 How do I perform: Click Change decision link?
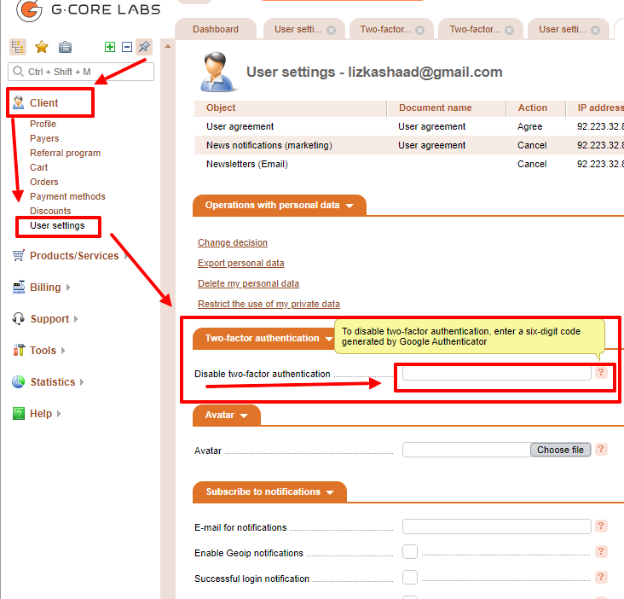click(x=233, y=242)
